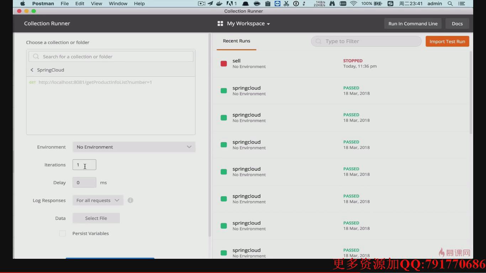This screenshot has width=486, height=273.
Task: Open the My Workspace dropdown
Action: tap(248, 23)
